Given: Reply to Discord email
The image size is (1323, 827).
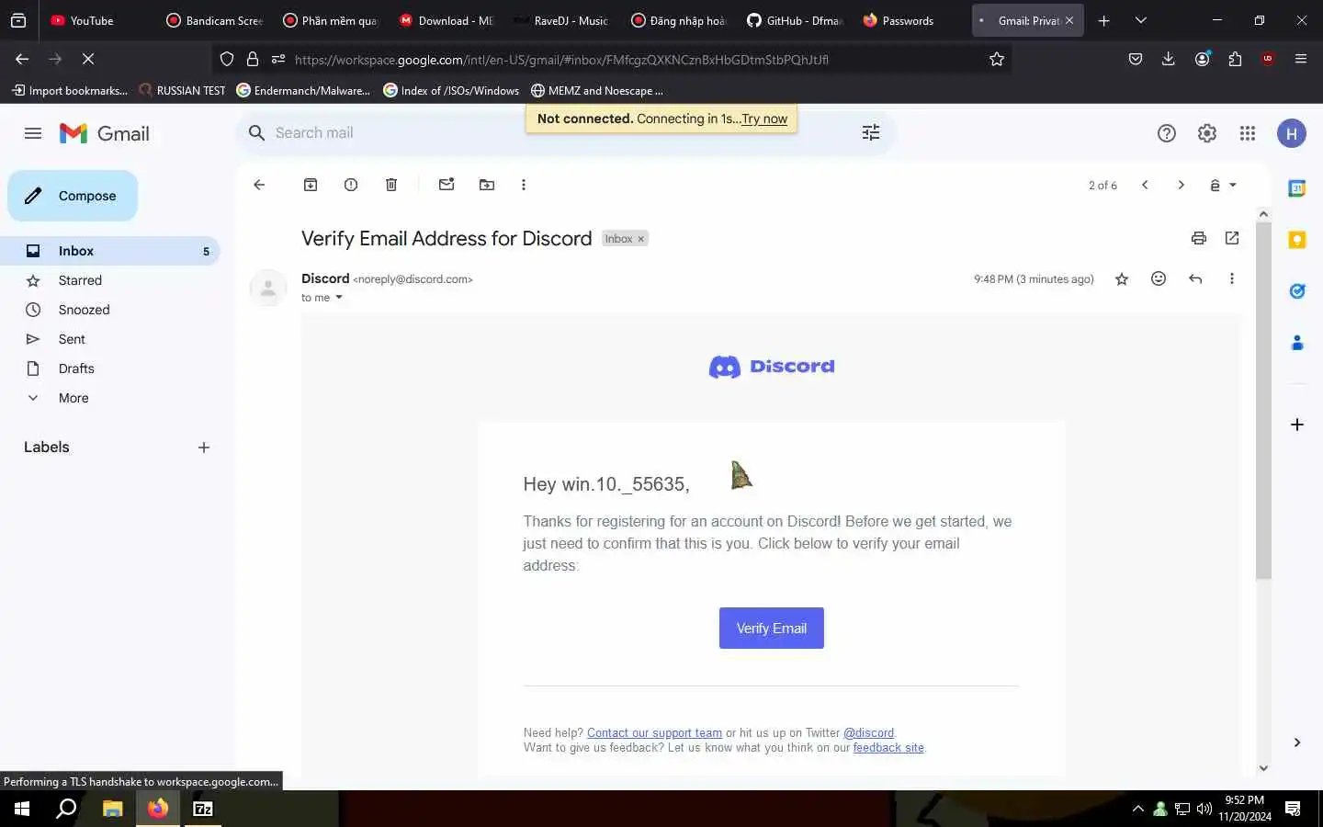Looking at the screenshot, I should click(1195, 278).
